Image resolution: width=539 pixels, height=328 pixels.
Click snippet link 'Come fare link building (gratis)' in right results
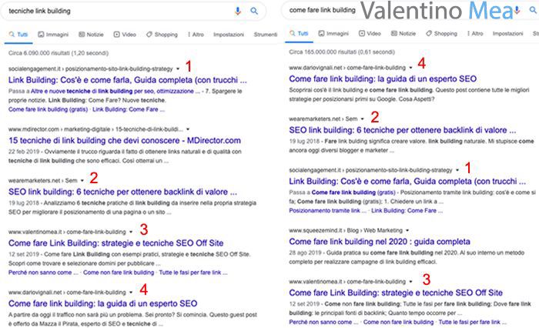[x=353, y=192]
